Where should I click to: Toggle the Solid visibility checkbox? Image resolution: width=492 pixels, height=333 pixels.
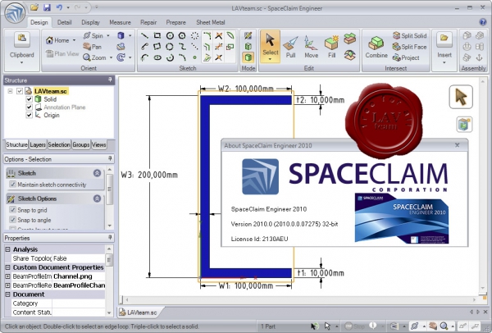29,99
